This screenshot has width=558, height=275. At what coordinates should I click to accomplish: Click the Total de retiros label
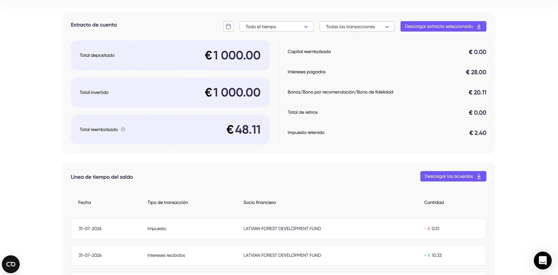303,112
